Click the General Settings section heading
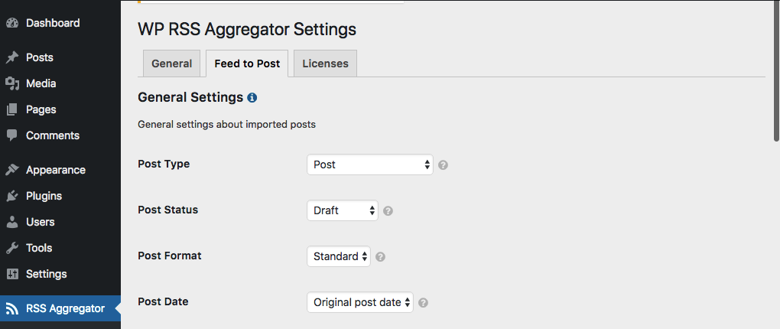Screen dimensions: 780x329 coord(190,97)
